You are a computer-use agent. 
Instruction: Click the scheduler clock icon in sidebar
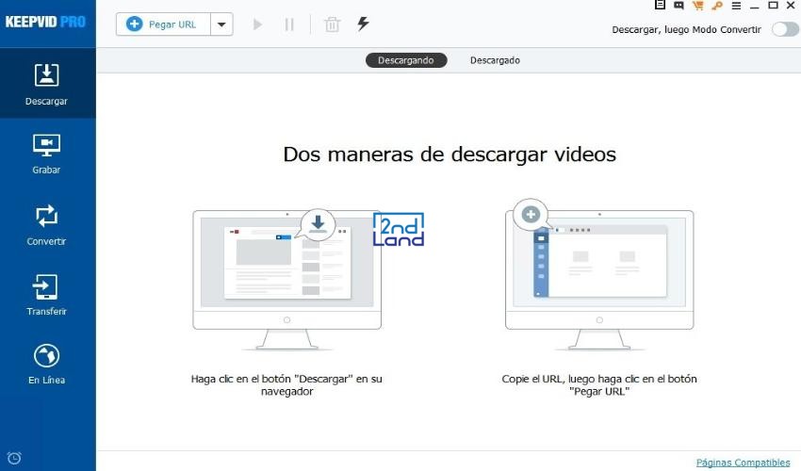(x=14, y=458)
